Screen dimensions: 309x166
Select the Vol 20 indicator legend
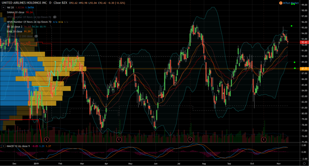(10, 8)
